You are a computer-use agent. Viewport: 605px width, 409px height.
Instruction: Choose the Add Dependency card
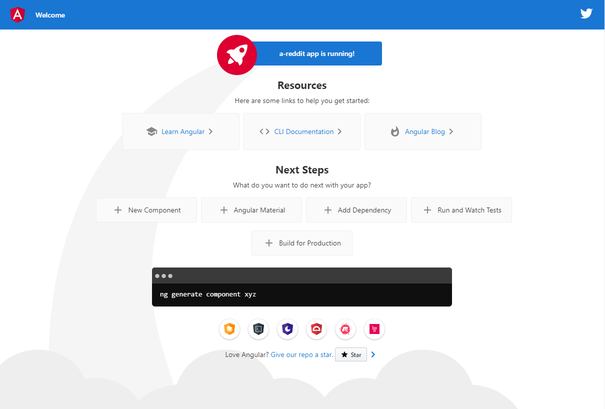[x=356, y=210]
